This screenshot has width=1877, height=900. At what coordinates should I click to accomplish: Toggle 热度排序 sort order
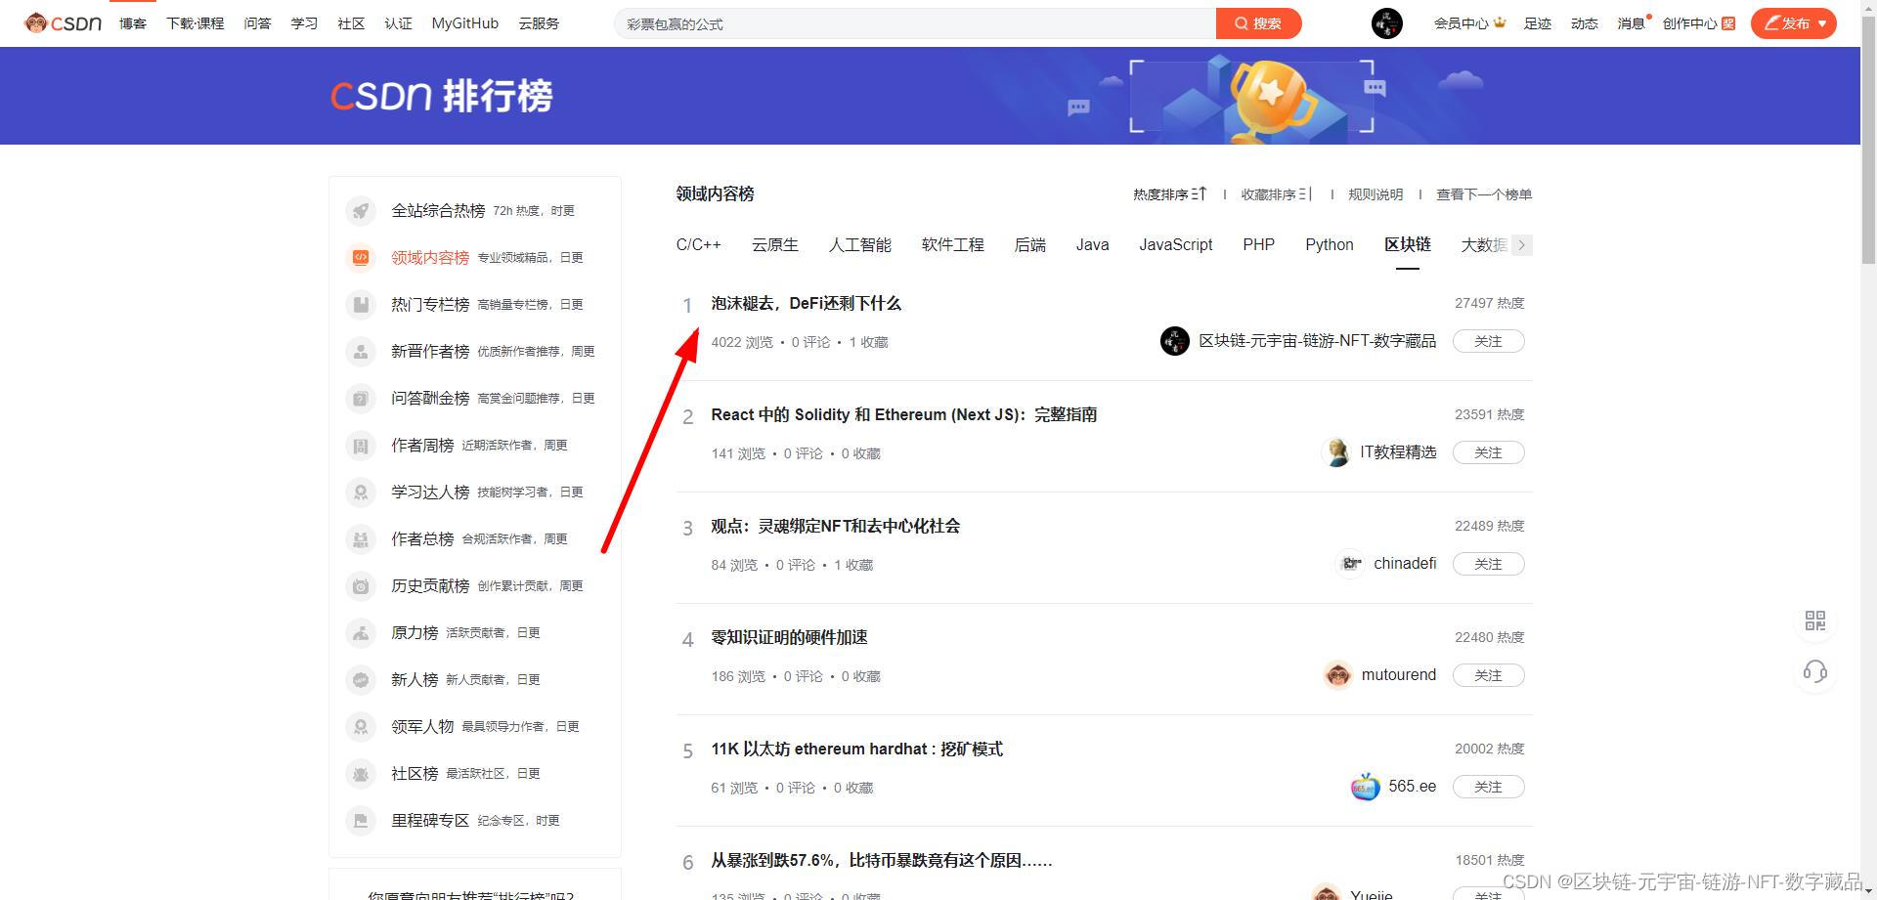point(1170,194)
